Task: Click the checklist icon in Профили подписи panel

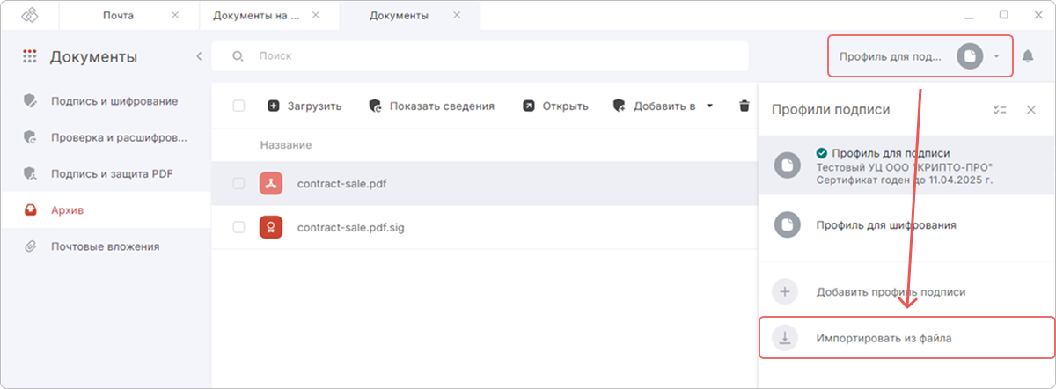Action: 999,110
